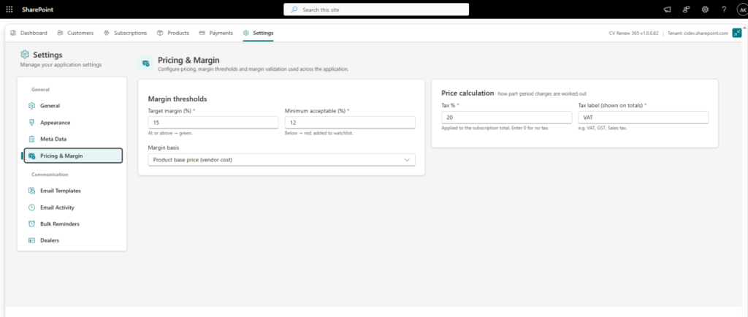Click the search magnifier icon in header

point(294,9)
